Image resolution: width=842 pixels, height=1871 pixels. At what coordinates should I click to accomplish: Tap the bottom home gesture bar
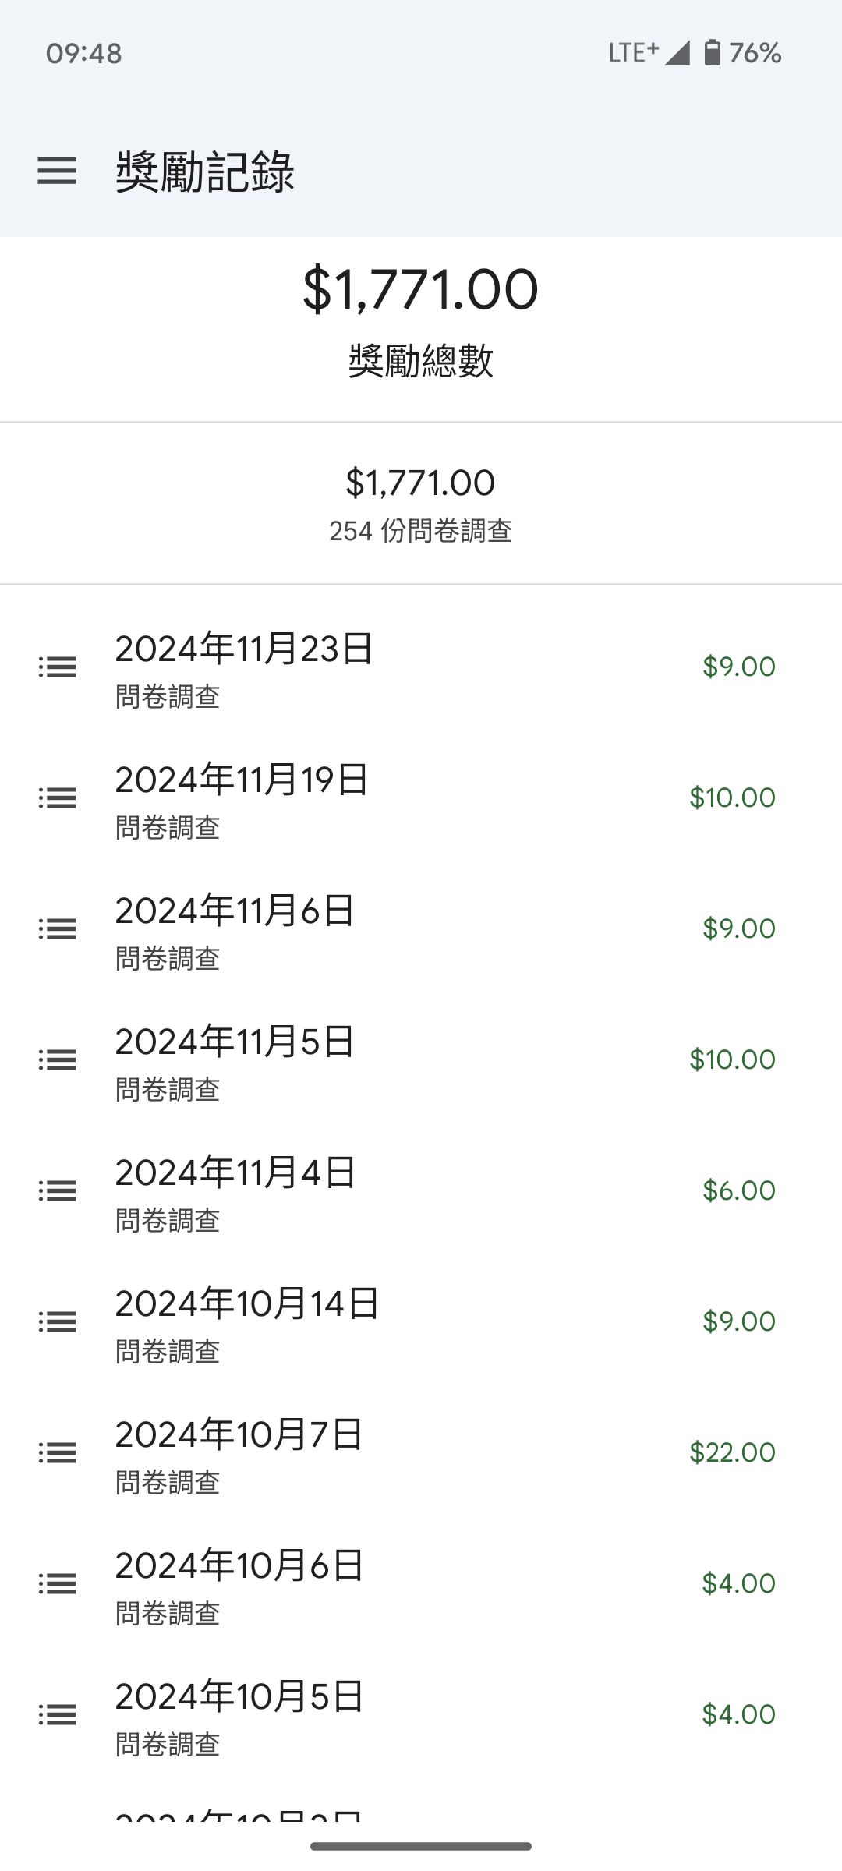[421, 1846]
